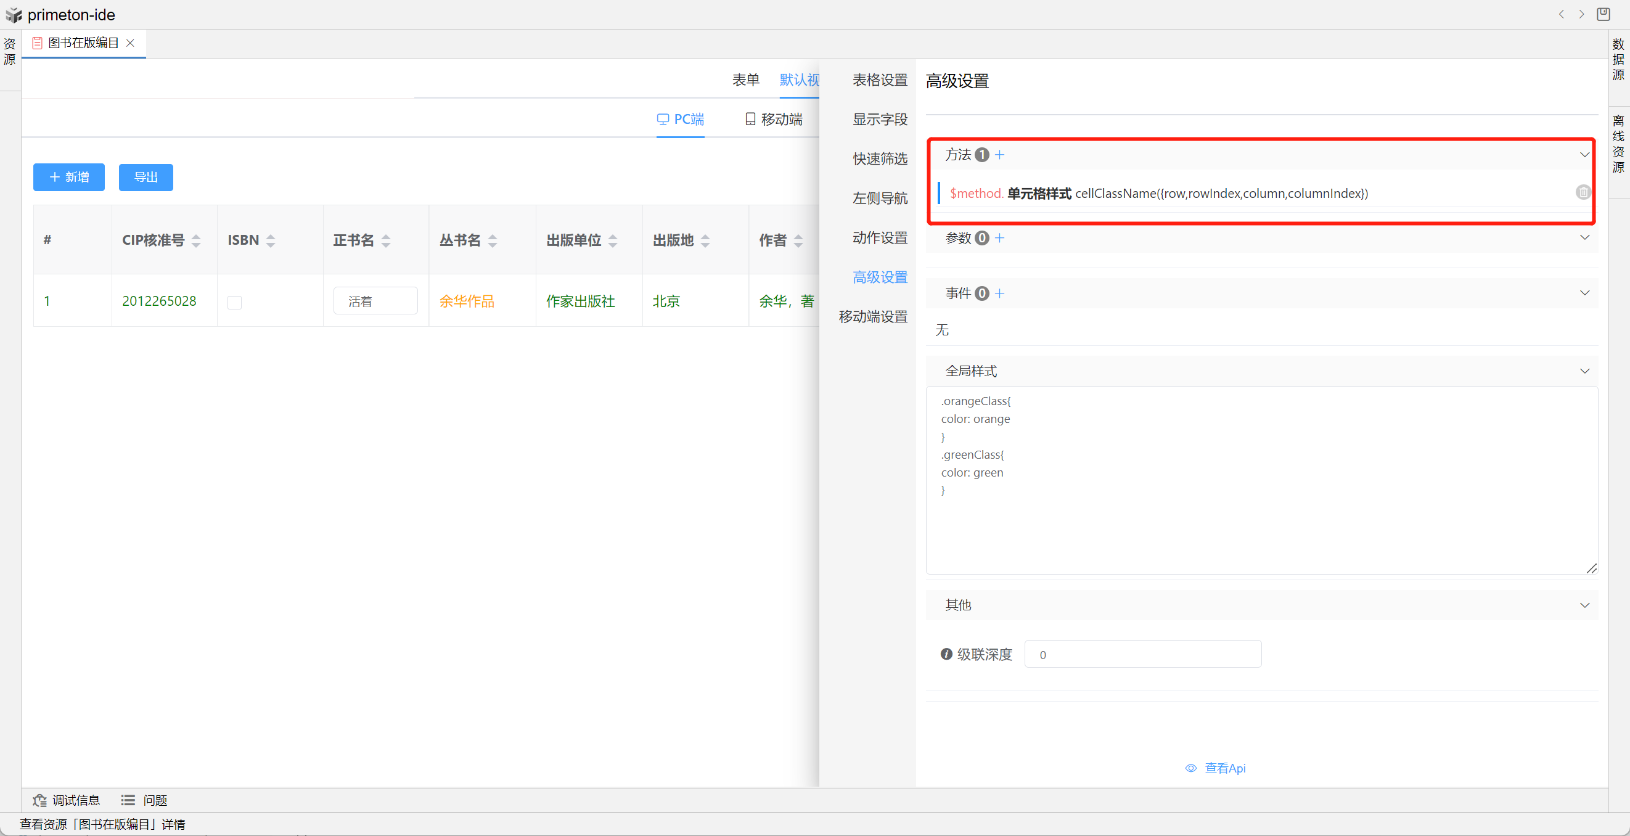This screenshot has height=836, width=1630.
Task: Open 表格设置 settings tab
Action: pyautogui.click(x=880, y=80)
